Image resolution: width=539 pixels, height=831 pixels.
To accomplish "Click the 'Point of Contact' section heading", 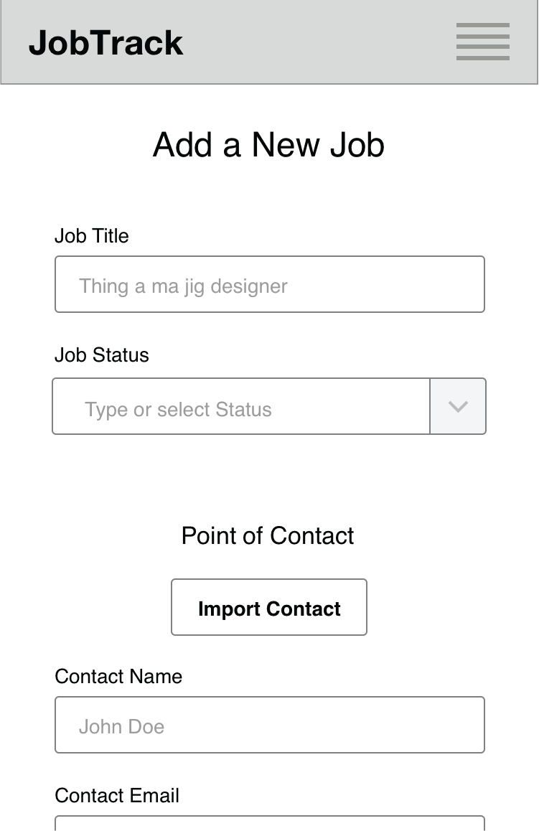I will (268, 535).
